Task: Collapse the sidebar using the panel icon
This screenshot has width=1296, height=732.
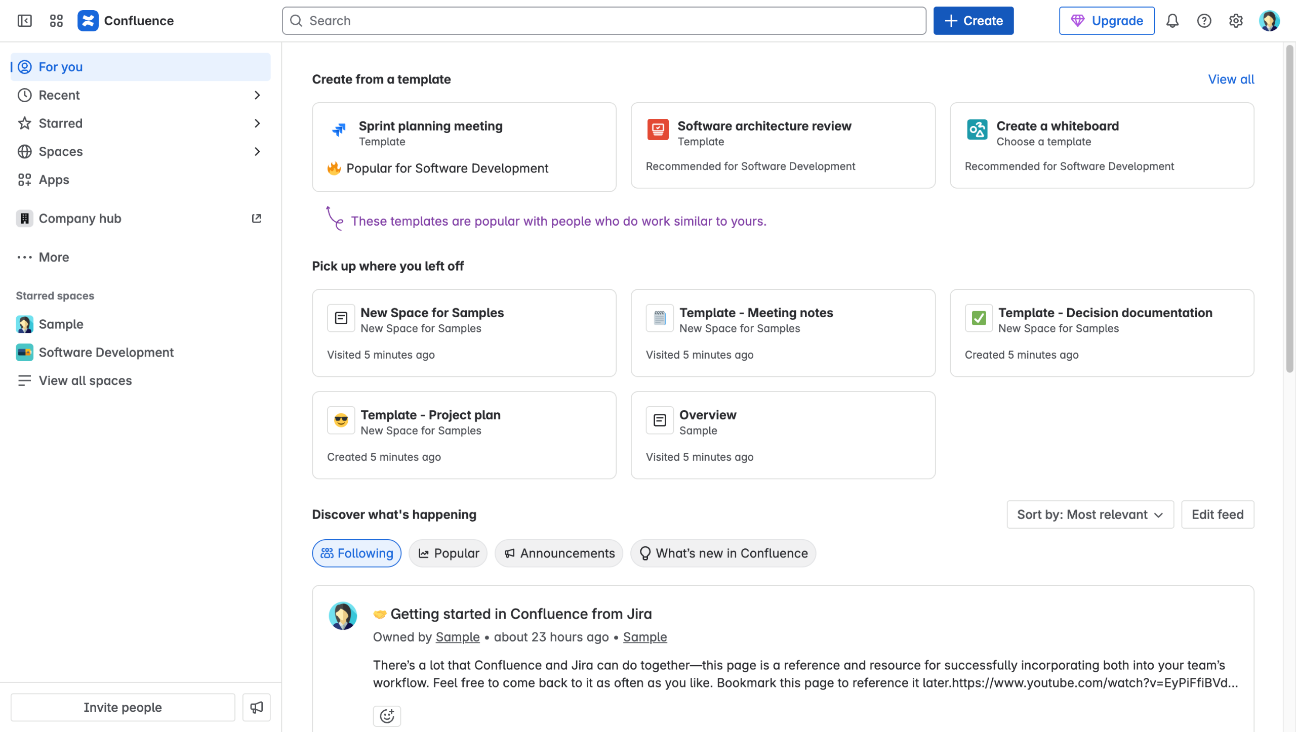Action: pos(24,21)
